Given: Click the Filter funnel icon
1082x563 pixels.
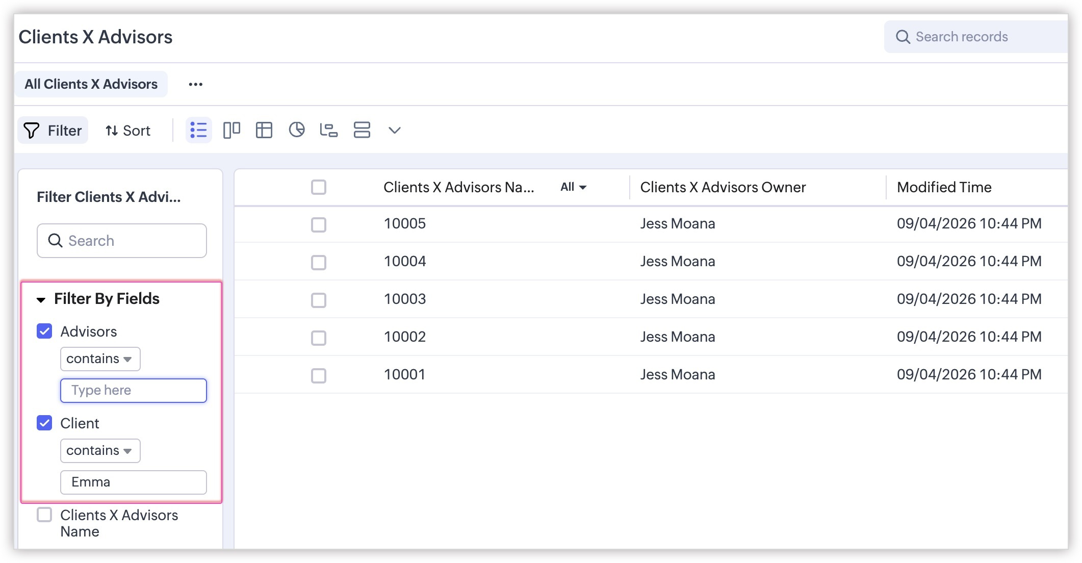Looking at the screenshot, I should (32, 131).
